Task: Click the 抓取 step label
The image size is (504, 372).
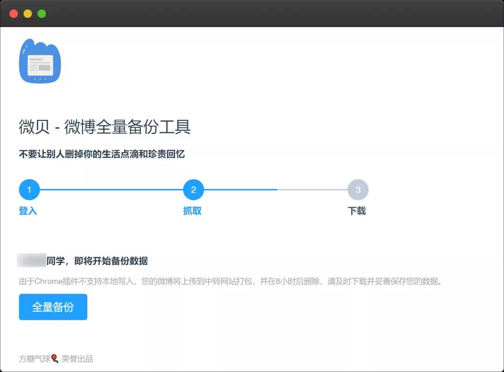Action: 192,211
